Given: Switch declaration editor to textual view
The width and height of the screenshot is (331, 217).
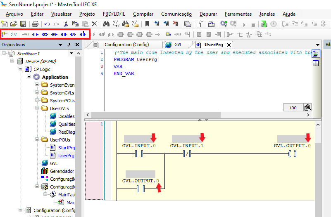Looking at the screenshot, I should point(316,54).
